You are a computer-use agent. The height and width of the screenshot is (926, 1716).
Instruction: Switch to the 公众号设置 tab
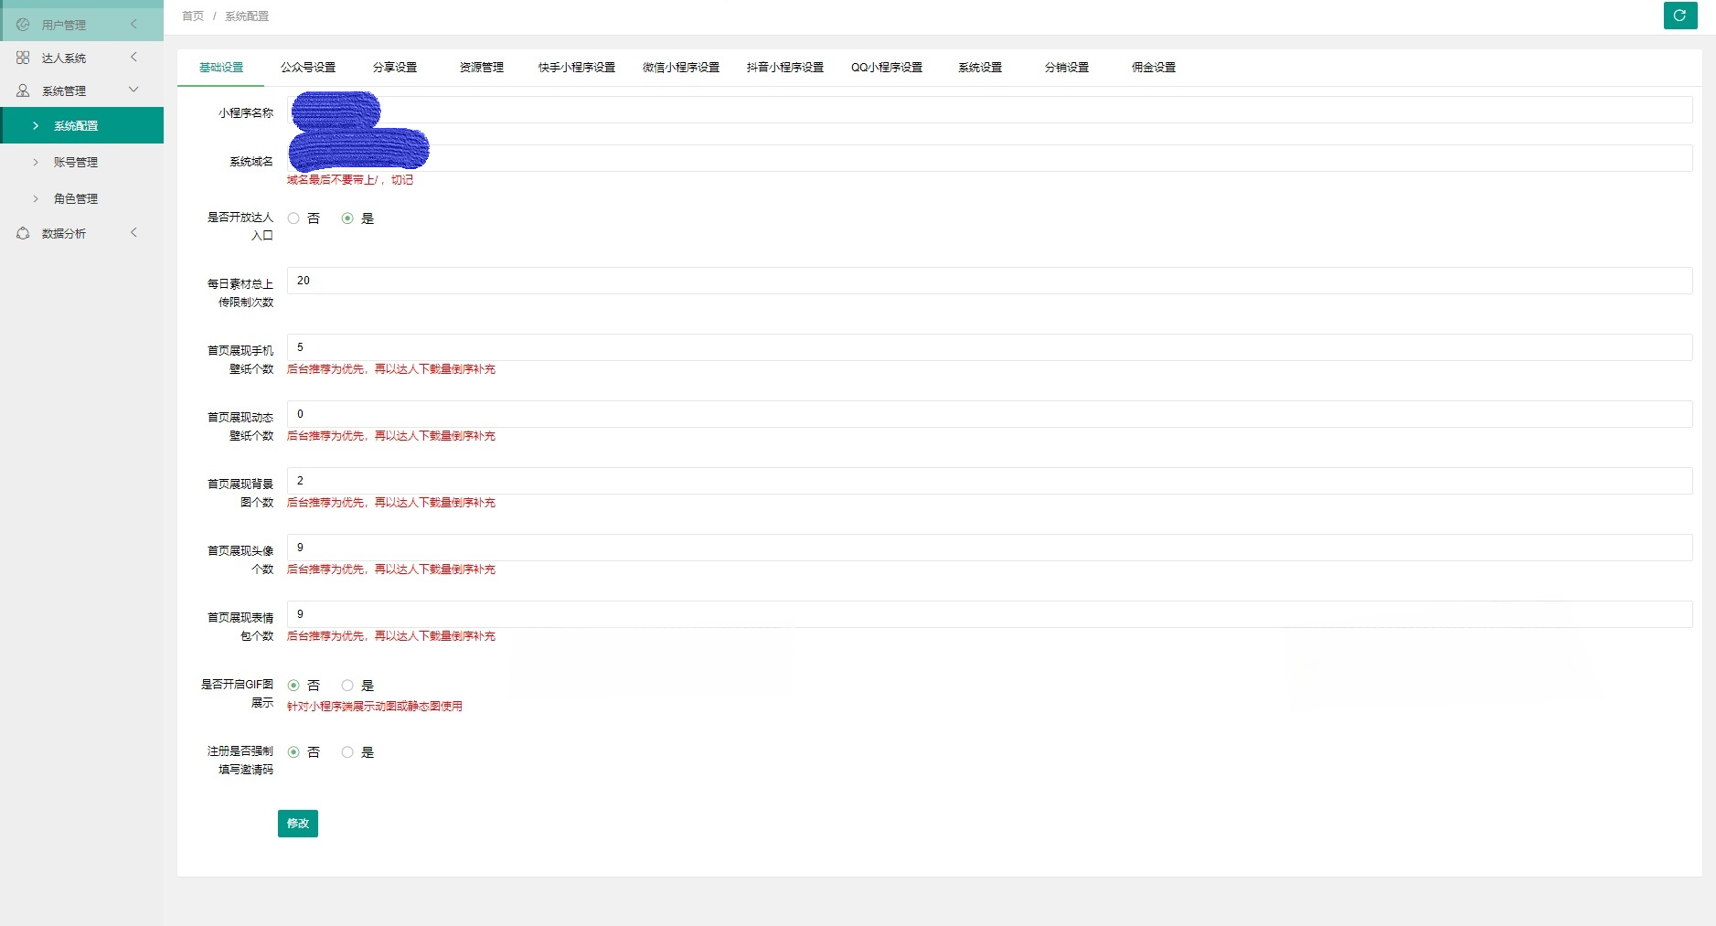click(309, 67)
